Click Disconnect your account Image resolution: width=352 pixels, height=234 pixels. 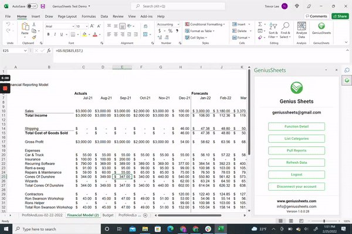tap(296, 187)
